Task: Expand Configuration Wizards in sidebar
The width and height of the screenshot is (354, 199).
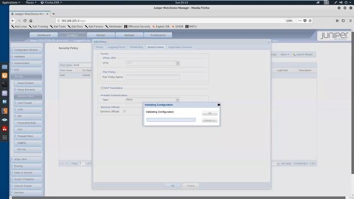Action: [26, 50]
